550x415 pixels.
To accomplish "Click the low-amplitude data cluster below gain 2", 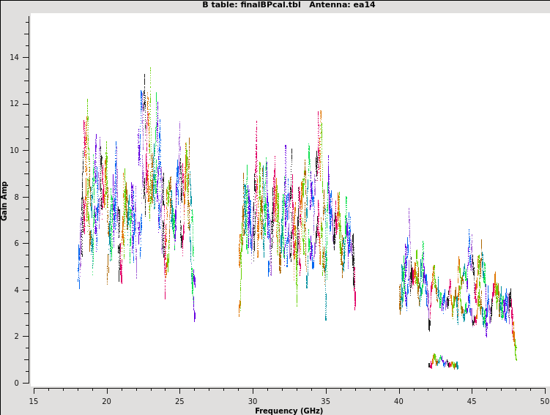I will coord(443,362).
